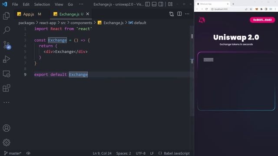This screenshot has width=278, height=156.
Task: Toggle the bottom panel layout icon
Action: pos(154,4)
